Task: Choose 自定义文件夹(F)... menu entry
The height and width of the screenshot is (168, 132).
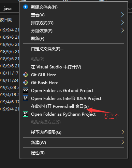Action: click(x=73, y=49)
